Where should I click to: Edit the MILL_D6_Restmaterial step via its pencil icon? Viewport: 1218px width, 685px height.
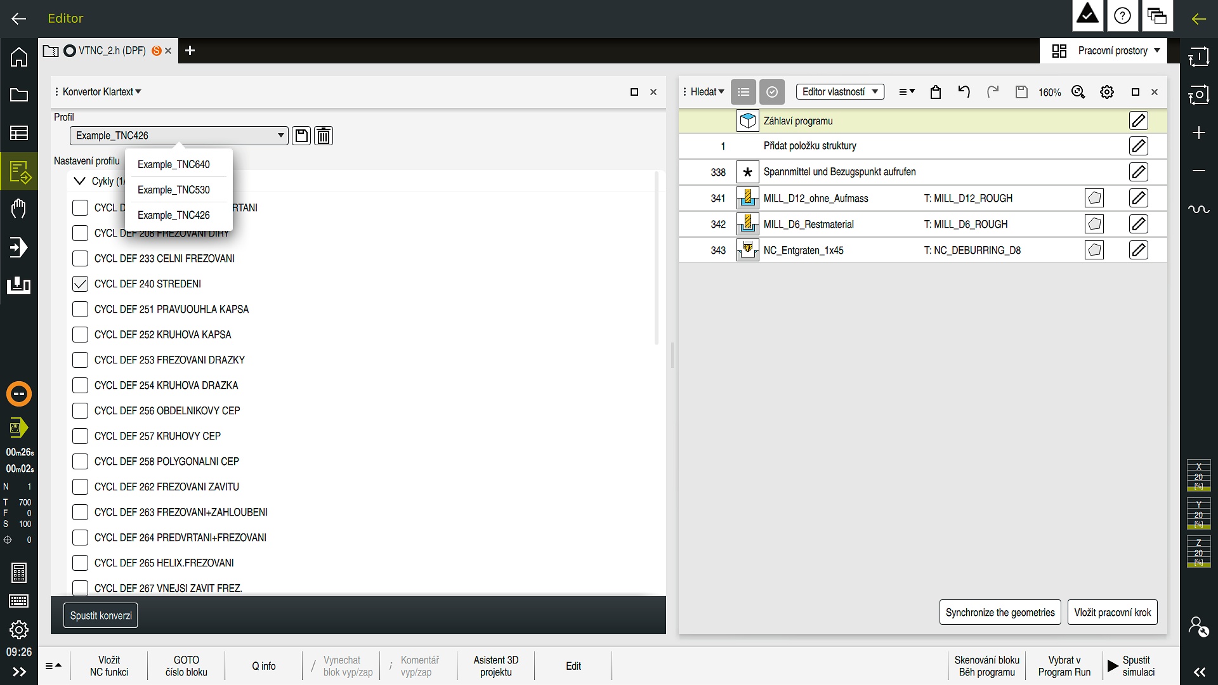(x=1139, y=224)
